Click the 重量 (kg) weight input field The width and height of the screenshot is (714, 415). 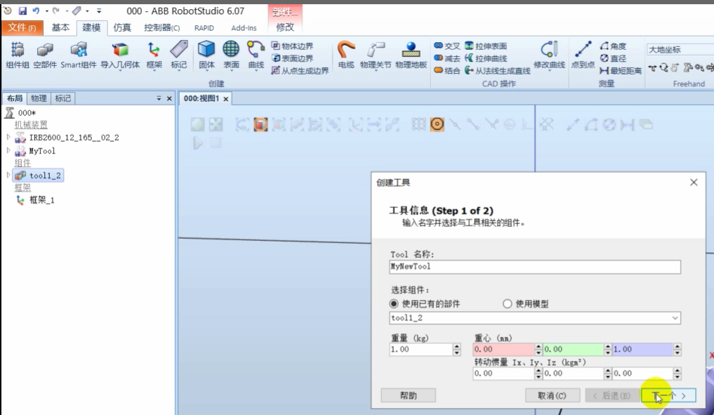421,350
